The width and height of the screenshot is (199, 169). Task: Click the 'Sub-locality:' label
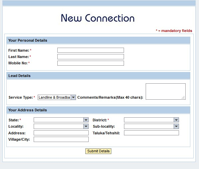(104, 126)
